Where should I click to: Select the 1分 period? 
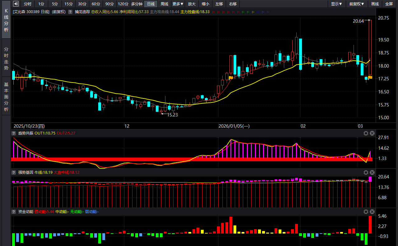pos(41,4)
